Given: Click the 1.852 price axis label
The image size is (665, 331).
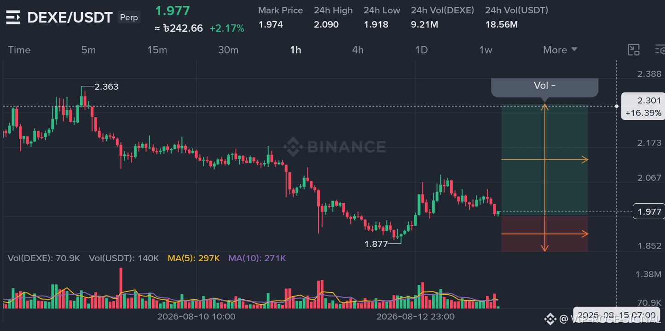Looking at the screenshot, I should (x=649, y=246).
